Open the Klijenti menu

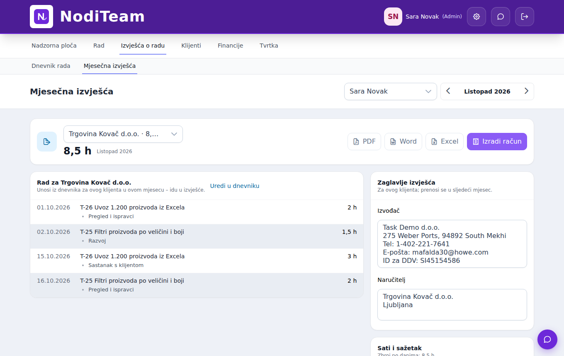coord(191,46)
